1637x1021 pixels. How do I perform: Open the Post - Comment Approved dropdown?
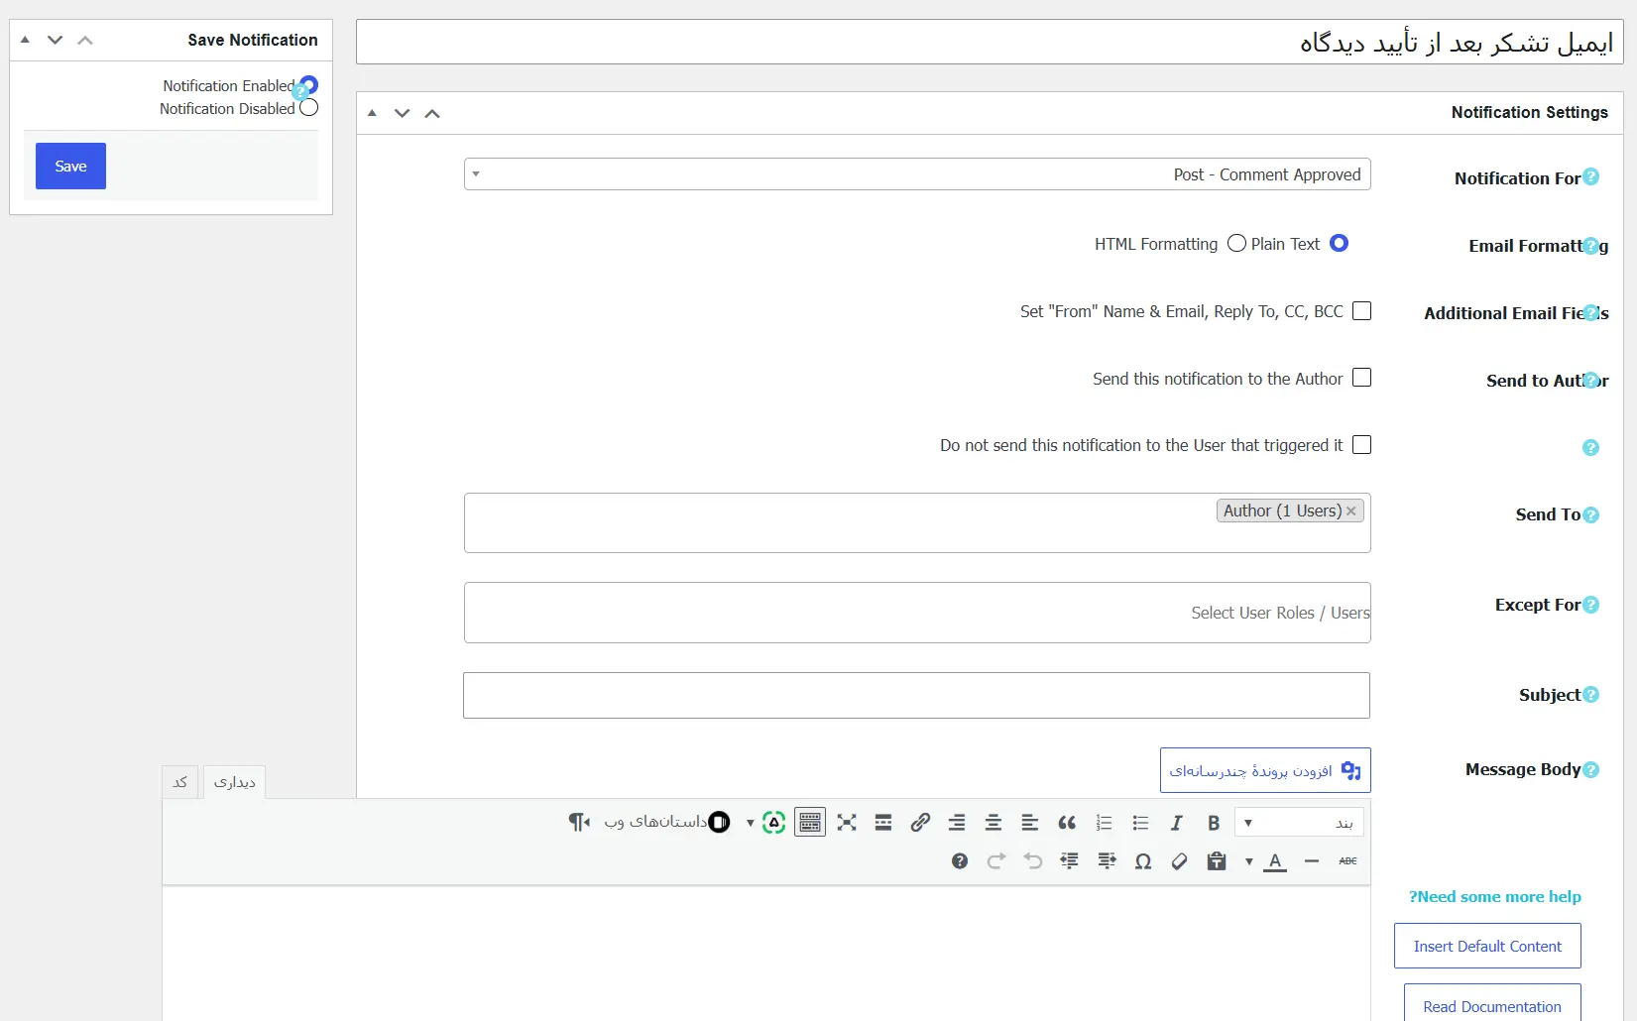click(x=917, y=174)
